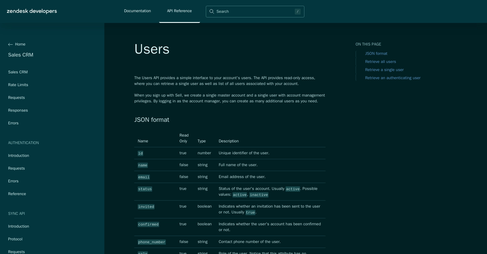Open Introduction under Authentication

[19, 156]
